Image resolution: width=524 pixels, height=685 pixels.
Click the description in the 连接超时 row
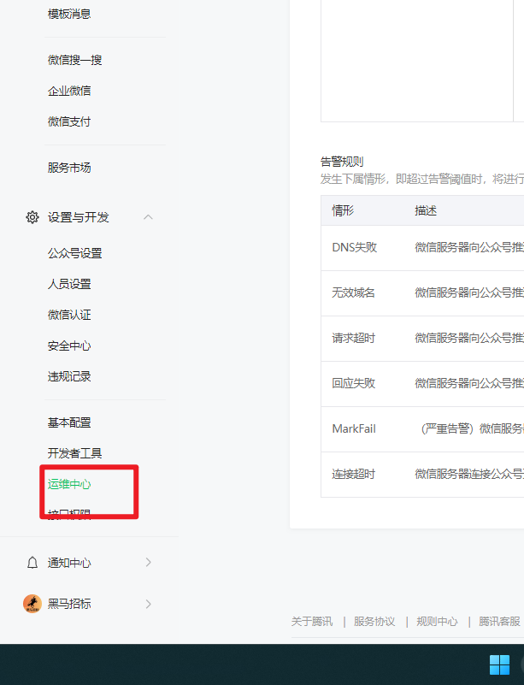(x=469, y=474)
